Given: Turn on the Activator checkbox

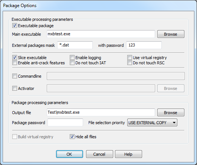Looking at the screenshot, I should pos(14,88).
